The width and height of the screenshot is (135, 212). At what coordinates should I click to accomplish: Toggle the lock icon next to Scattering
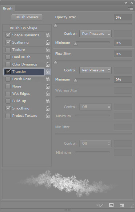(x=48, y=42)
